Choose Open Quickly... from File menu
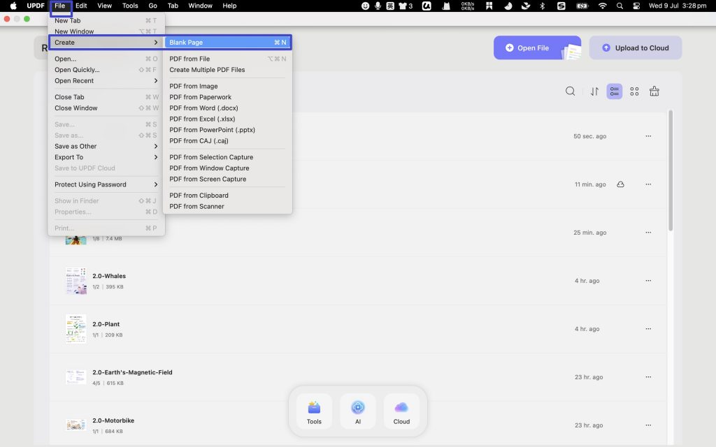 [x=106, y=70]
